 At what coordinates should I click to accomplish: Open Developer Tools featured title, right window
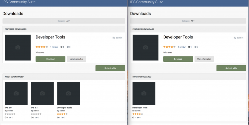[178, 37]
